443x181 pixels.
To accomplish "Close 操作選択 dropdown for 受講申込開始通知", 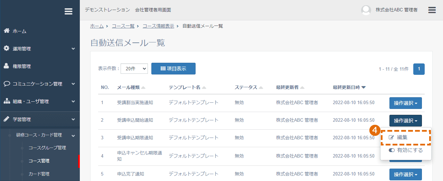I will tap(405, 121).
